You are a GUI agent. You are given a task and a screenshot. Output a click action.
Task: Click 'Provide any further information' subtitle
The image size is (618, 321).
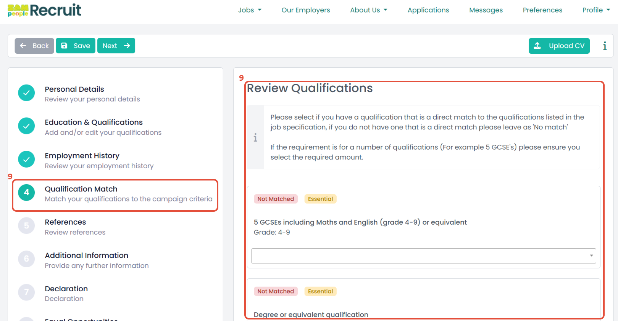97,266
